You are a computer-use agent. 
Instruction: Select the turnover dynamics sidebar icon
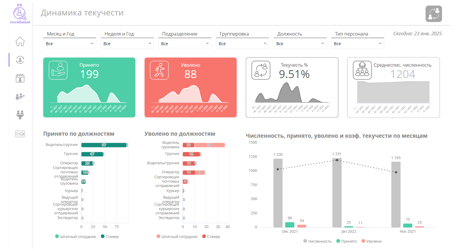tap(20, 60)
